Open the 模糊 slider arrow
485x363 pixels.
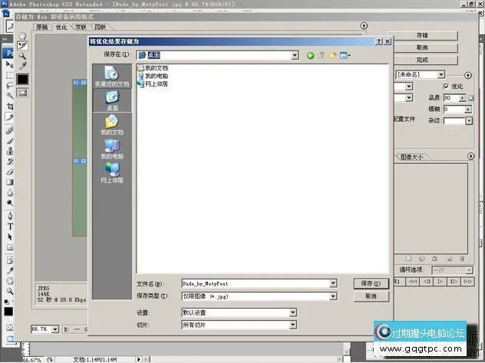click(469, 110)
